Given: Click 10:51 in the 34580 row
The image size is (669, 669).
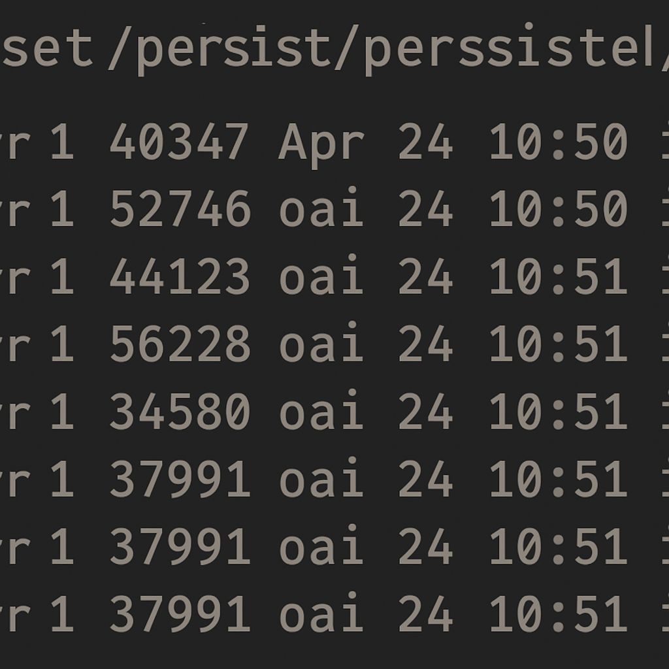Looking at the screenshot, I should point(559,412).
